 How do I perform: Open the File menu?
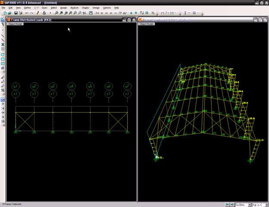pyautogui.click(x=3, y=8)
